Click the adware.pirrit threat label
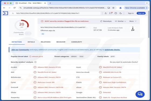The height and width of the screenshot is (101, 151). point(37,56)
